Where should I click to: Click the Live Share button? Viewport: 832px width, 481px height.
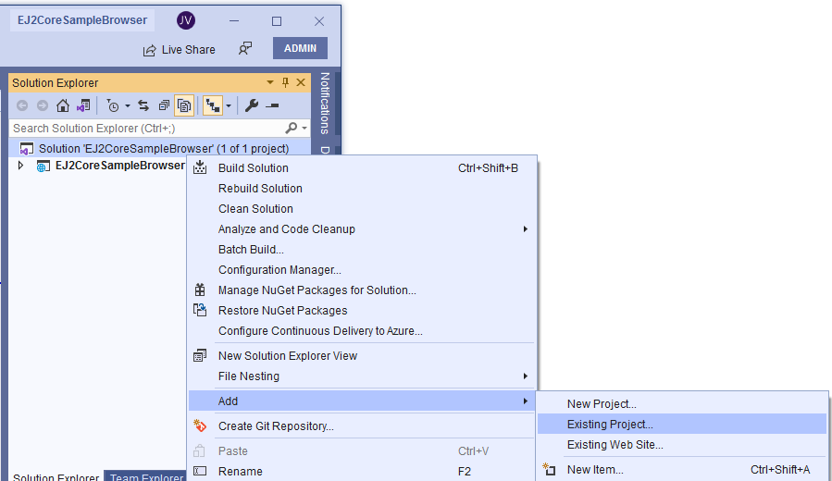tap(180, 50)
